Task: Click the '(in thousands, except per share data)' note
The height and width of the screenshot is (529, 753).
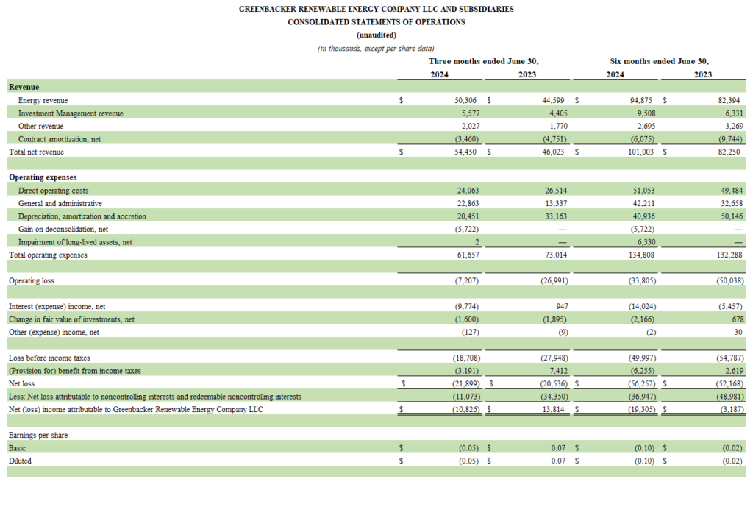Action: [376, 49]
